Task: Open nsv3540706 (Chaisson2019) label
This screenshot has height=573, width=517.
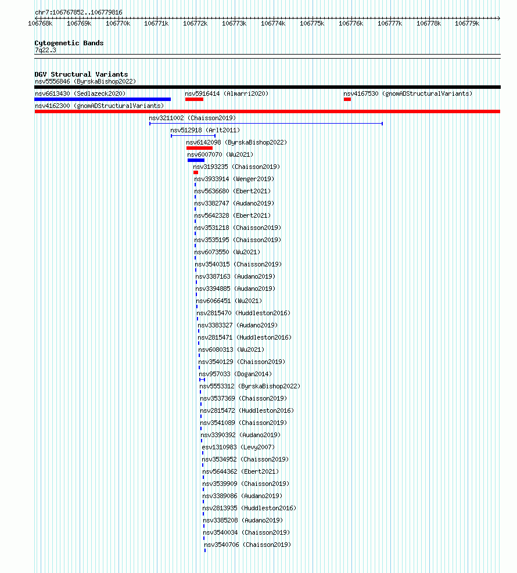Action: point(247,545)
